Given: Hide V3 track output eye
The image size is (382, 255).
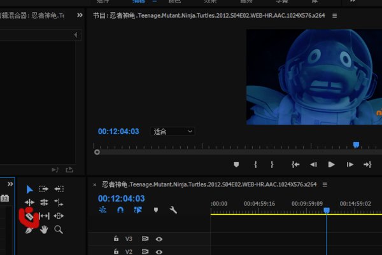Looking at the screenshot, I should point(159,239).
